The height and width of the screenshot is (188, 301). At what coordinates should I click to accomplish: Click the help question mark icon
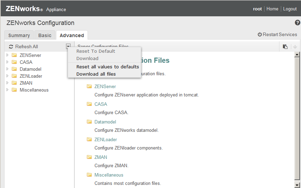click(x=298, y=23)
